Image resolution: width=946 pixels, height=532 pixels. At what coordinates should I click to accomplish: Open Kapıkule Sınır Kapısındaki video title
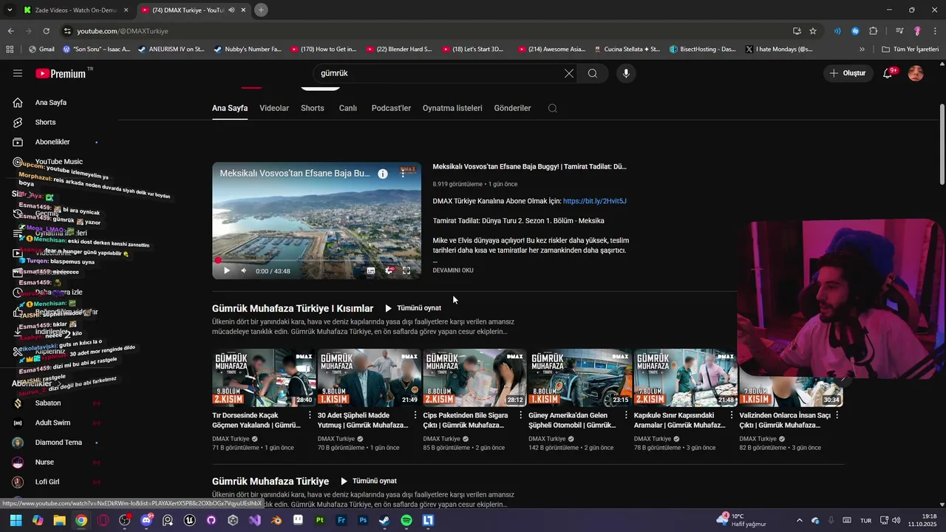(x=679, y=420)
